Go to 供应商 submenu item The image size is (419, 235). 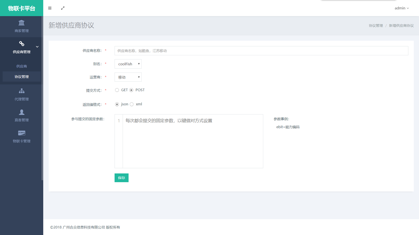click(21, 66)
